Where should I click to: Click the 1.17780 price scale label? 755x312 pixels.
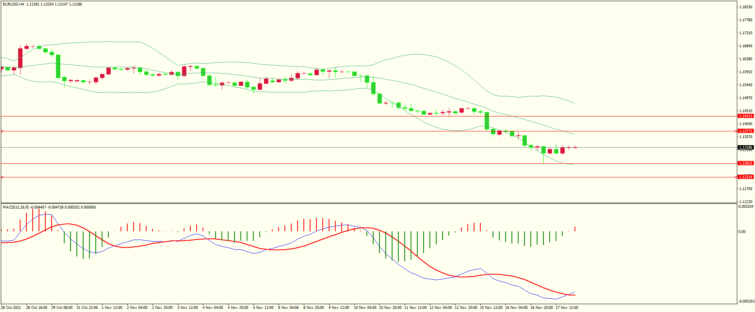[x=746, y=20]
